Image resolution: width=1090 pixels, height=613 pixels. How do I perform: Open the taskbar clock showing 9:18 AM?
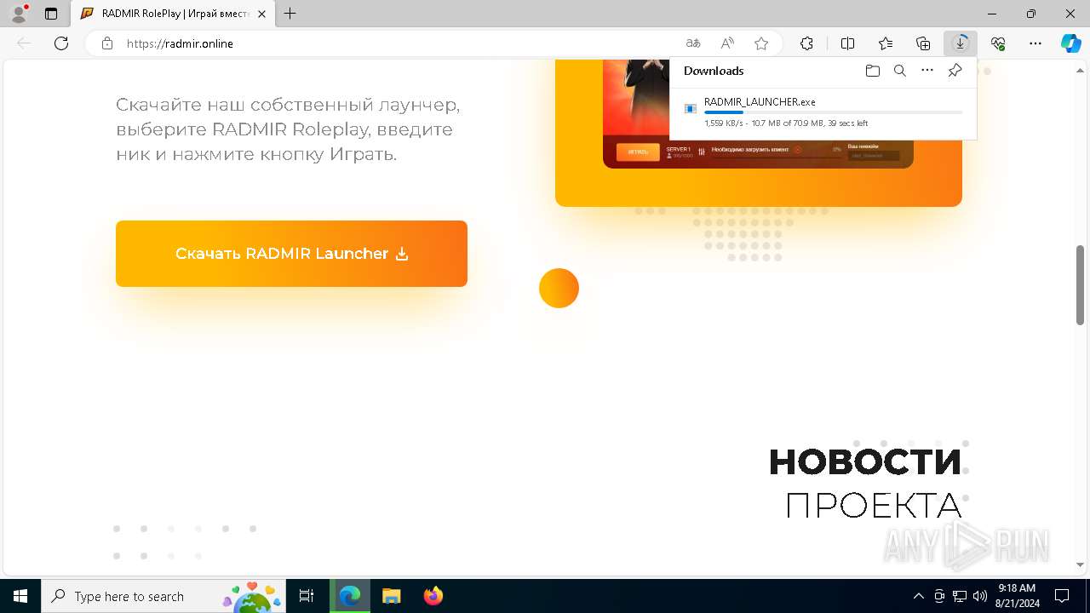(x=1017, y=596)
